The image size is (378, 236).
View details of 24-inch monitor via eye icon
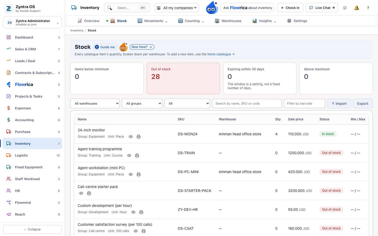coord(131,137)
